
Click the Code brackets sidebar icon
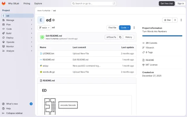[4, 29]
